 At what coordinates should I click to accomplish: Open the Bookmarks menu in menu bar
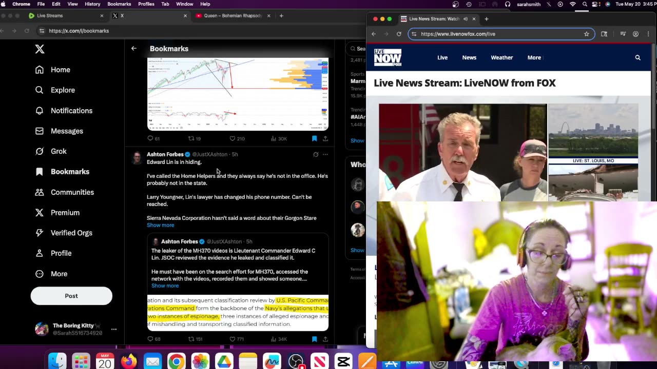(x=119, y=4)
